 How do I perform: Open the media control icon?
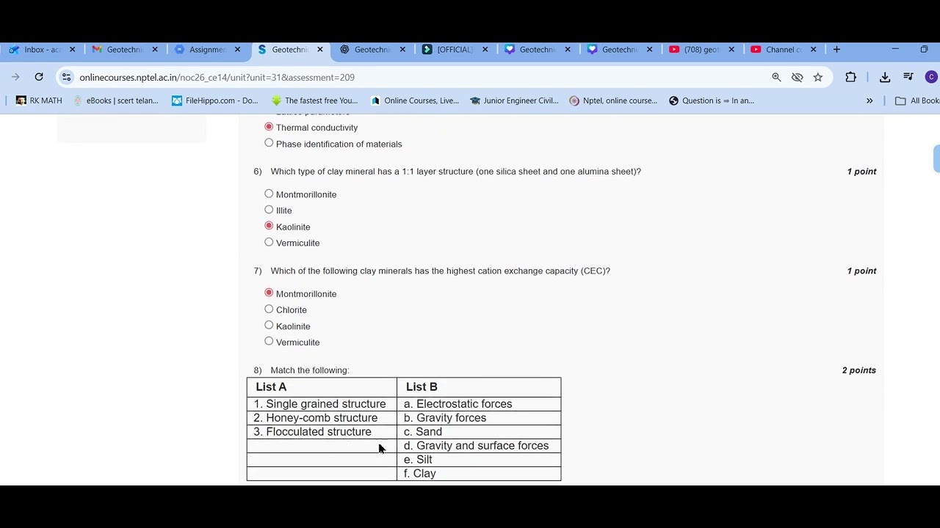908,77
